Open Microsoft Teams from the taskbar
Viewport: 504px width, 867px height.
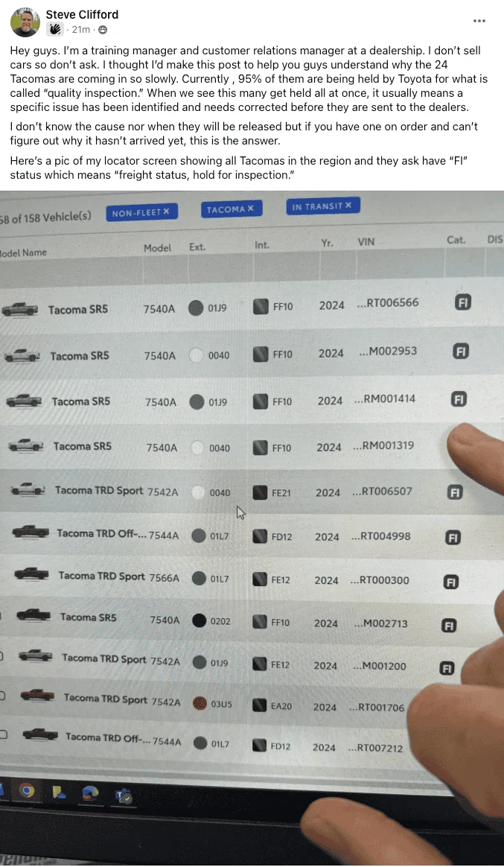(x=124, y=796)
